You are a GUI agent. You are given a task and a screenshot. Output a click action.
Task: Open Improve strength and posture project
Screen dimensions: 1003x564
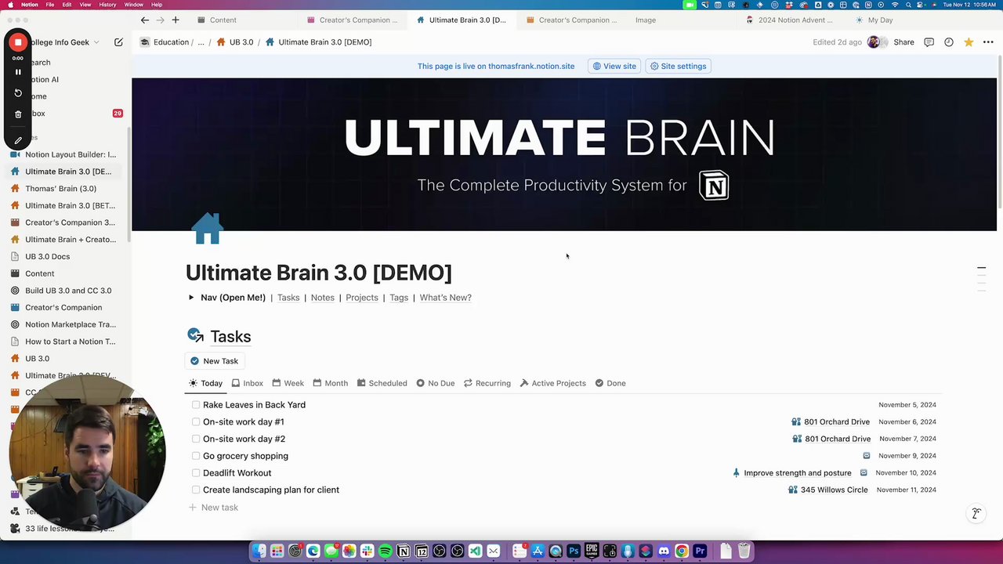click(791, 473)
